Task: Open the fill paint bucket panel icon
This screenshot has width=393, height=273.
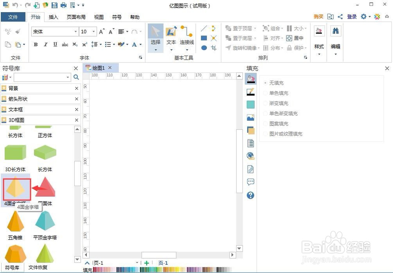Action: (x=250, y=79)
